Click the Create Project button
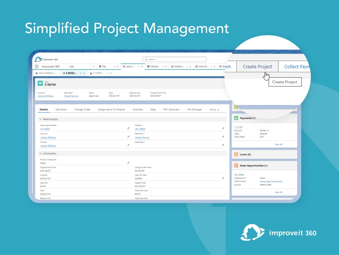 pyautogui.click(x=257, y=67)
